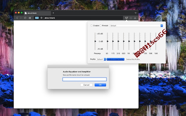Open downloads with the download icon
This screenshot has height=116, width=186.
coord(135,18)
